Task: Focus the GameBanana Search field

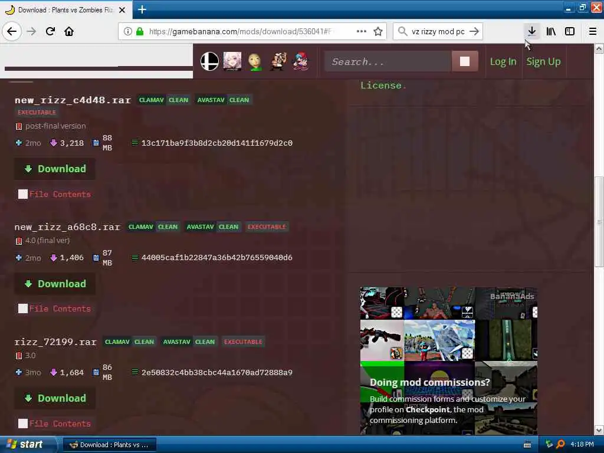Action: pos(388,61)
